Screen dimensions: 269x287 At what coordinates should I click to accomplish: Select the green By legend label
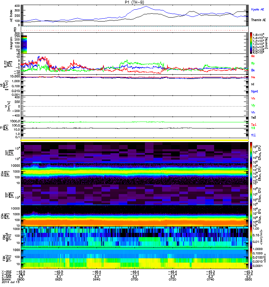coord(253,63)
